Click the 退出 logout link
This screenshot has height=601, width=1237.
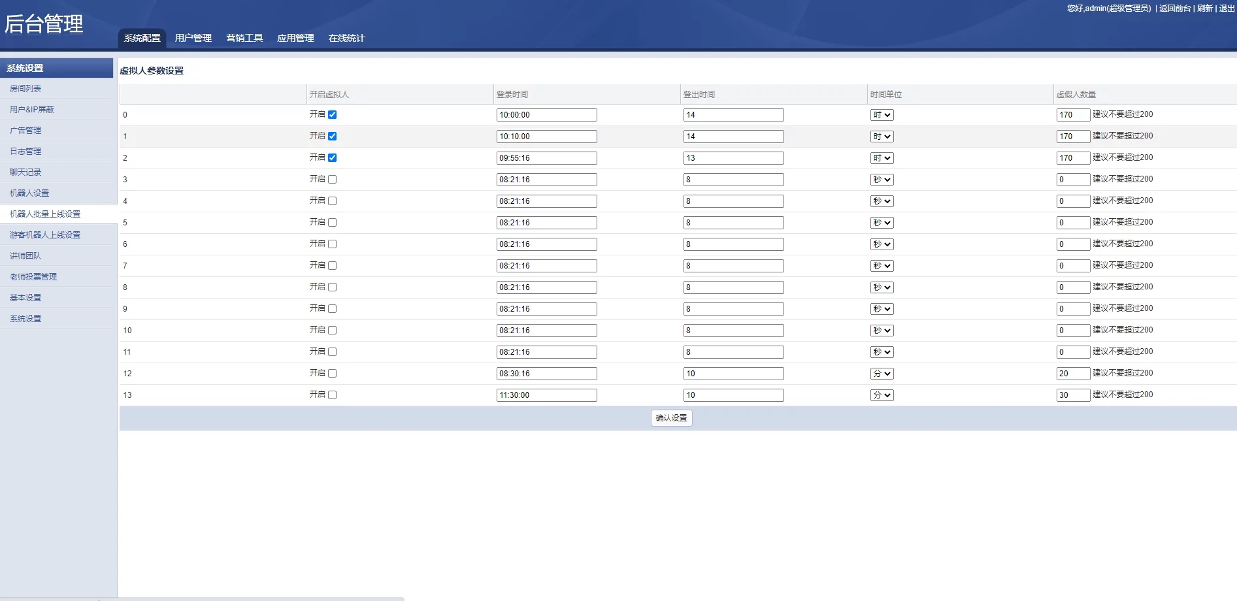click(x=1227, y=8)
